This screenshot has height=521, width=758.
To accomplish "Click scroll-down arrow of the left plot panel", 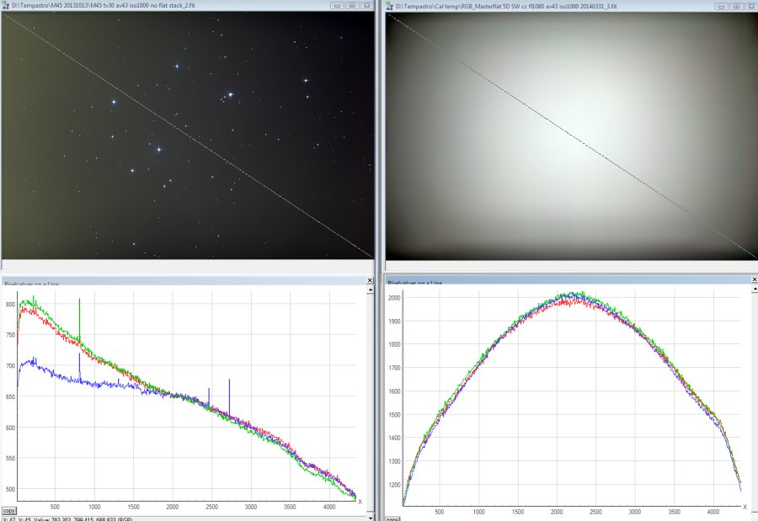I will [371, 518].
